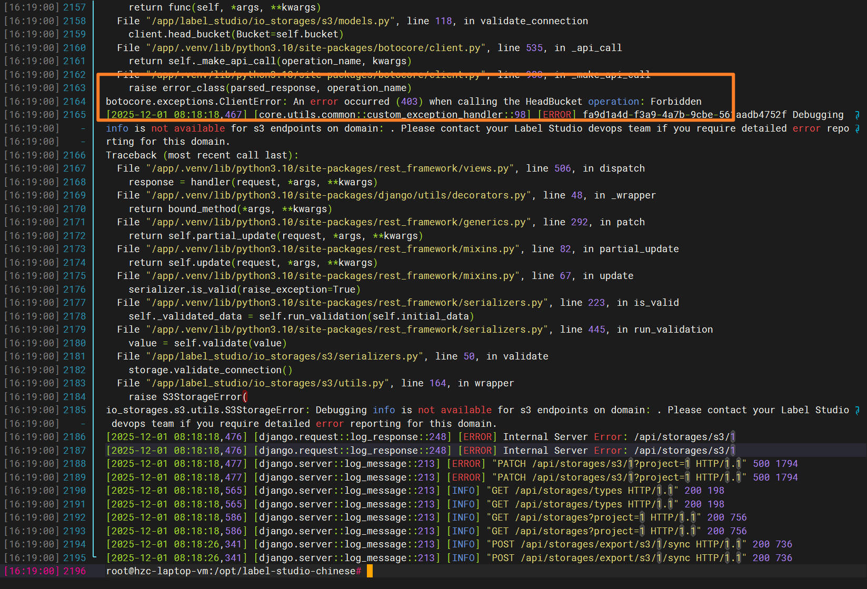Viewport: 867px width, 589px height.
Task: Click 'in partial_update' on line 2173
Action: [x=631, y=249]
